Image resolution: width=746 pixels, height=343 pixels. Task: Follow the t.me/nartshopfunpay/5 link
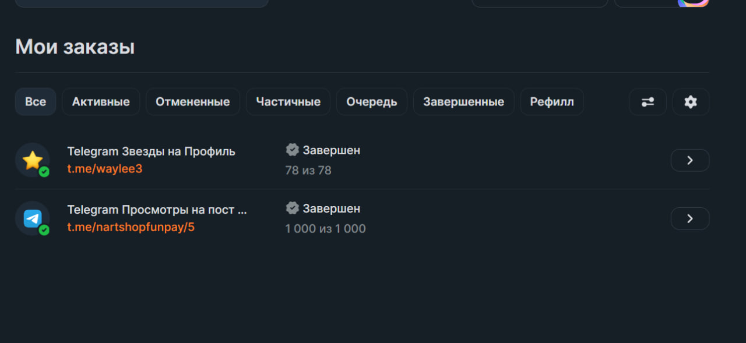pos(131,227)
